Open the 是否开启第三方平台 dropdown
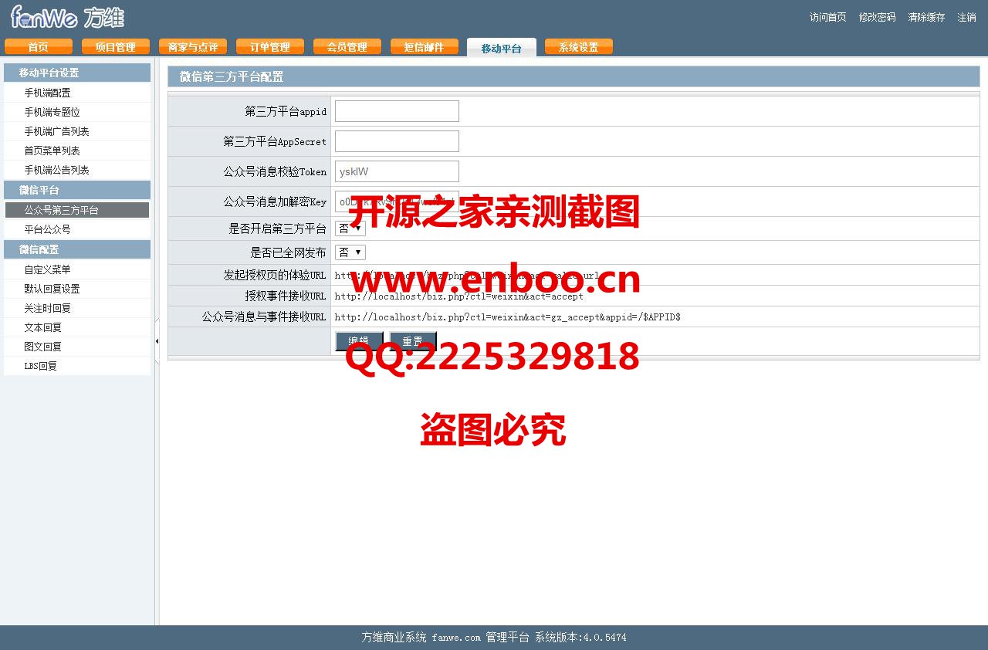Screen dimensions: 988x650 point(350,229)
